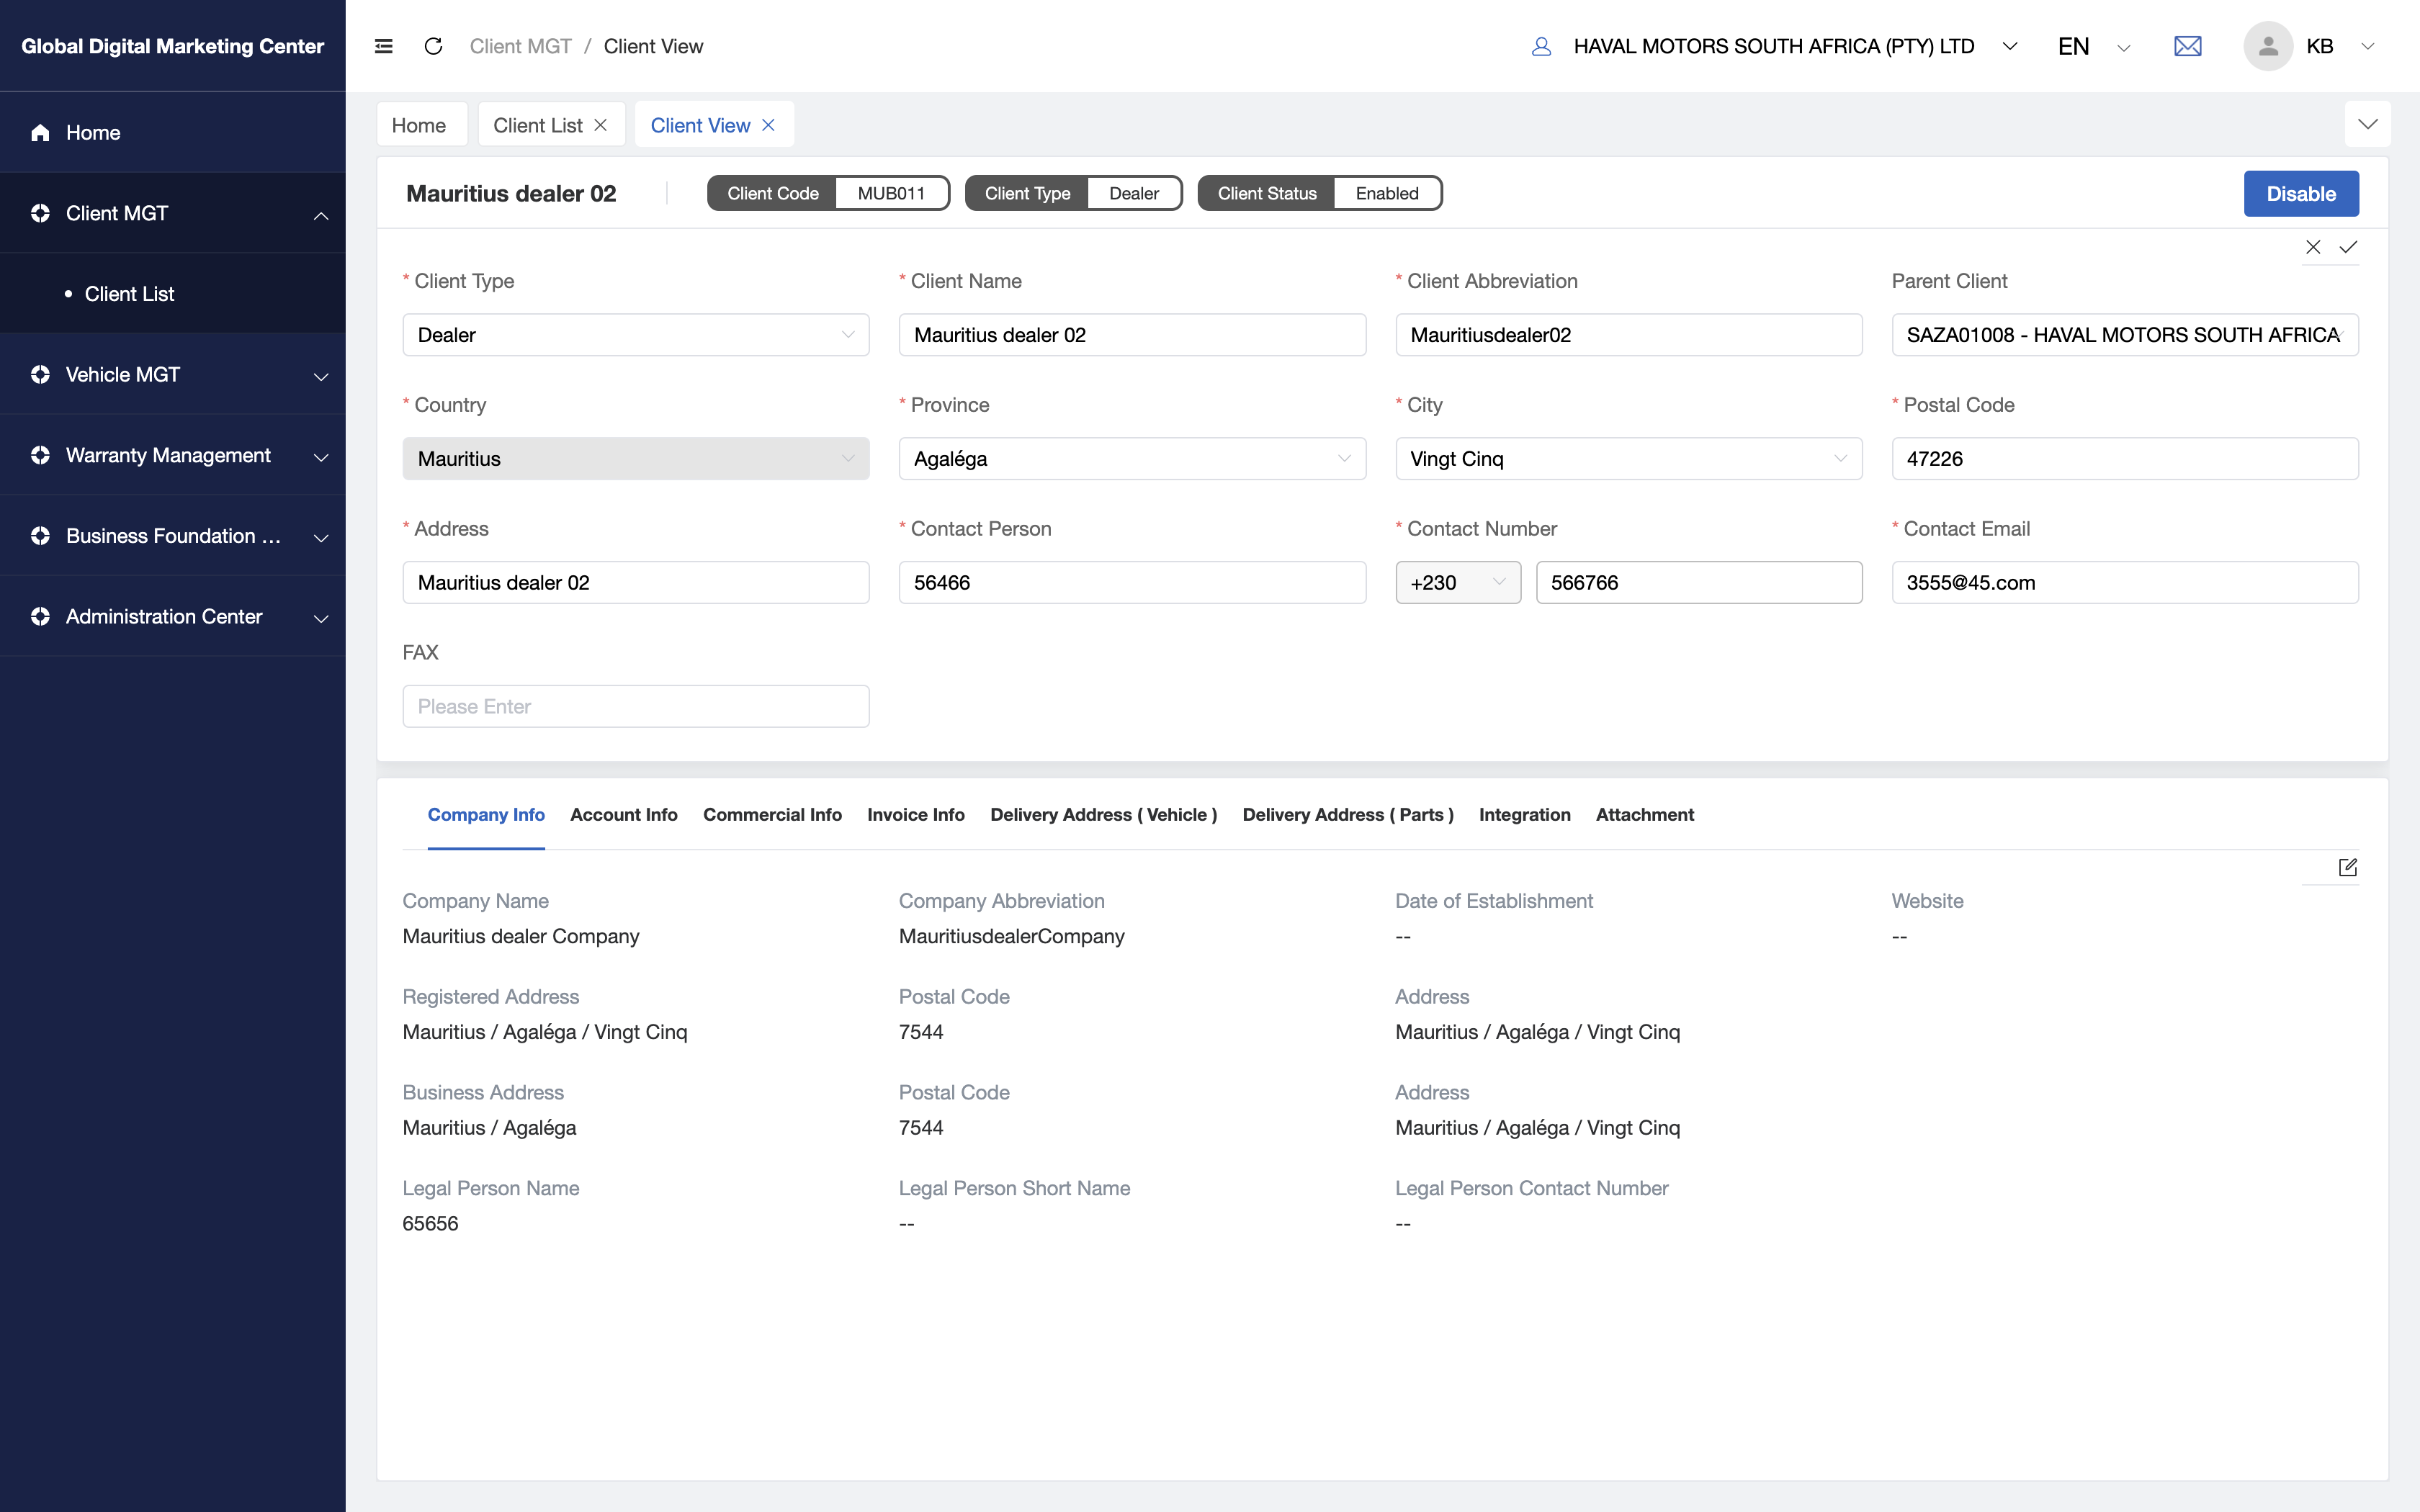Select the Company Info tab
The height and width of the screenshot is (1512, 2420).
[486, 815]
